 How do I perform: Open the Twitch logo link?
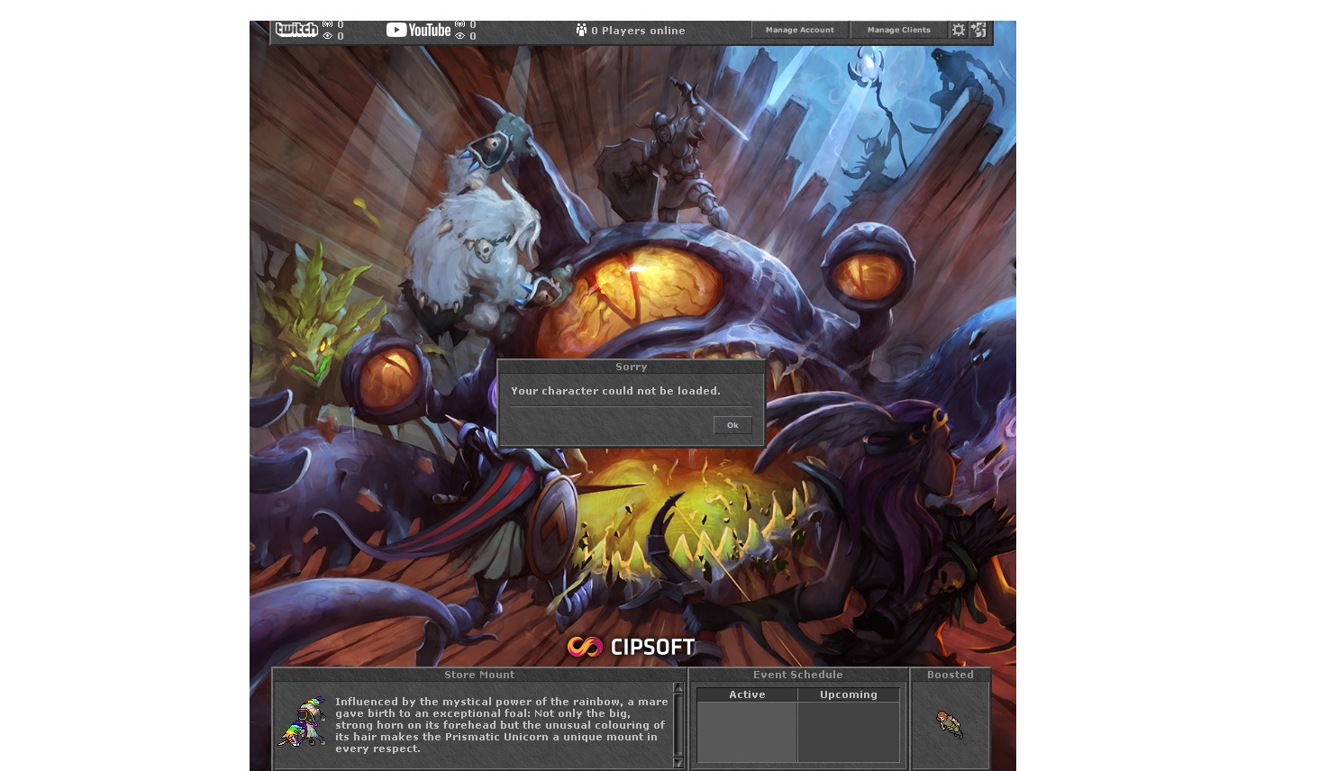296,30
